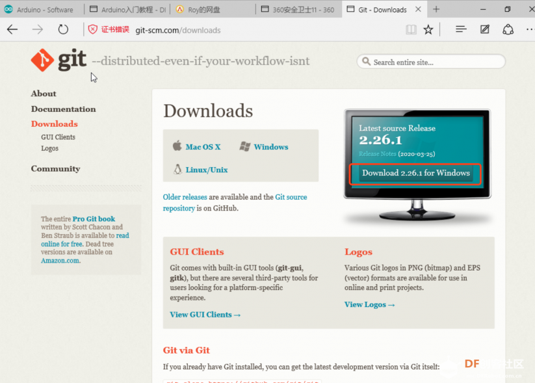
Task: Close the Git - Downloads tab
Action: click(x=418, y=10)
